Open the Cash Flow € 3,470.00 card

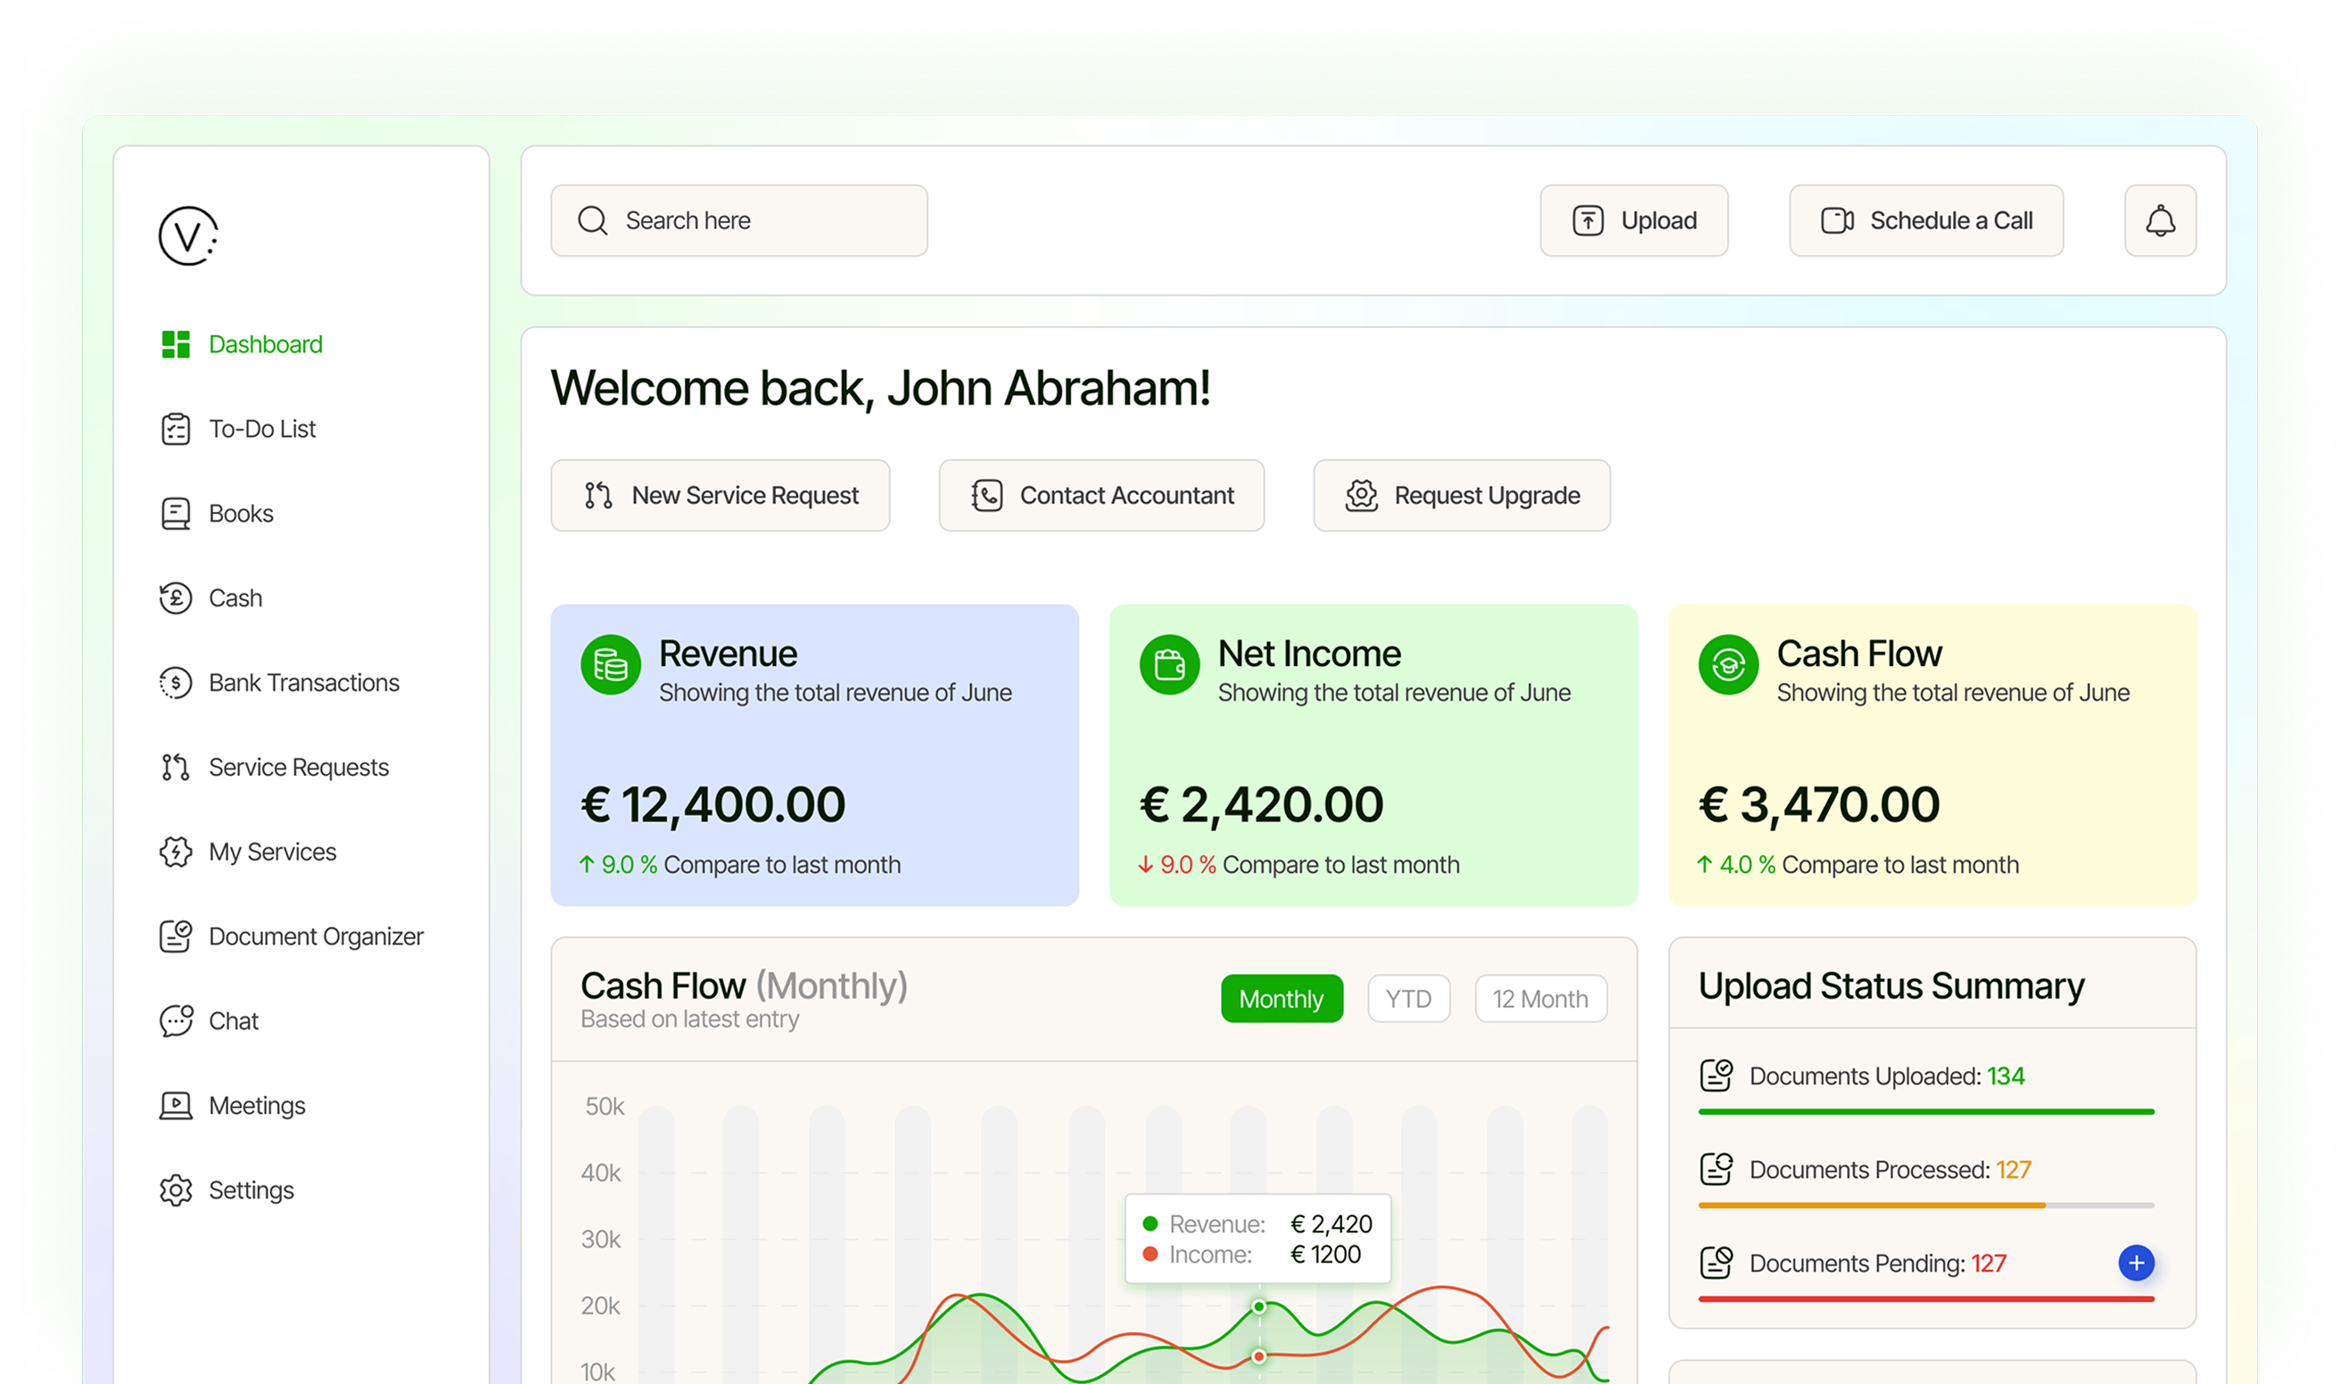[1932, 754]
